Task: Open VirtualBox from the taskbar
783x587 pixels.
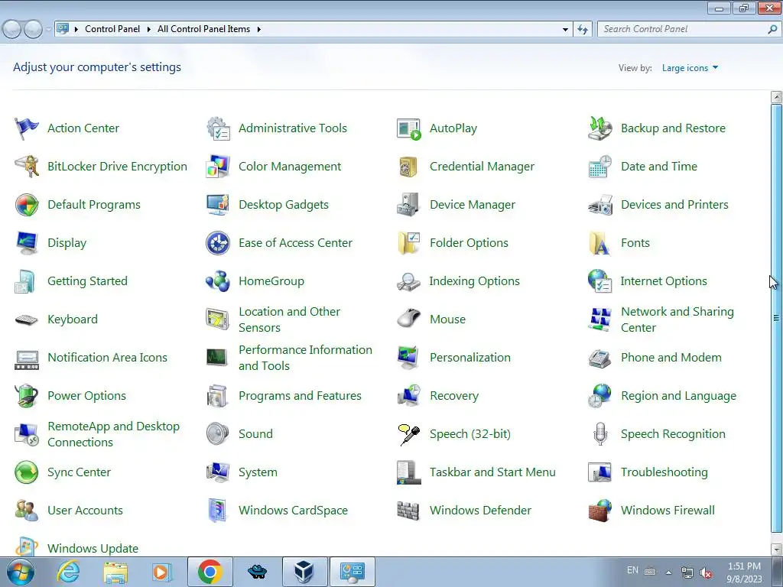Action: pos(304,572)
